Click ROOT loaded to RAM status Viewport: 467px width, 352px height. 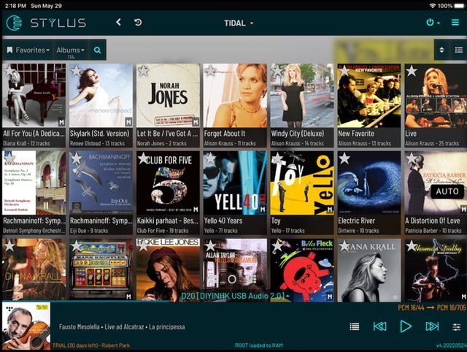pyautogui.click(x=259, y=345)
